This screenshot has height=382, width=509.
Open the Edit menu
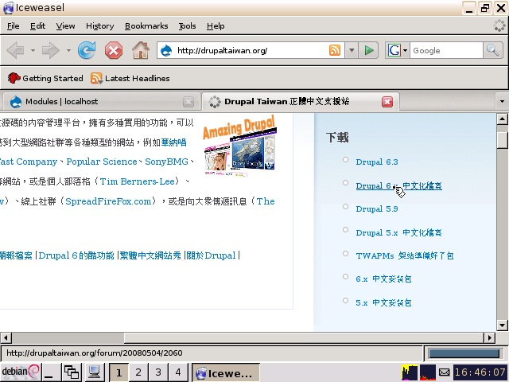tap(37, 26)
